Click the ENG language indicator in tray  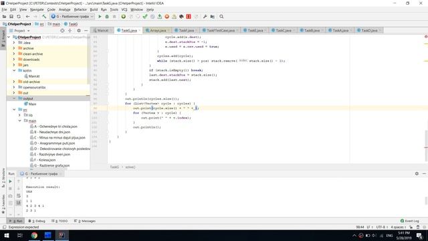tap(389, 235)
